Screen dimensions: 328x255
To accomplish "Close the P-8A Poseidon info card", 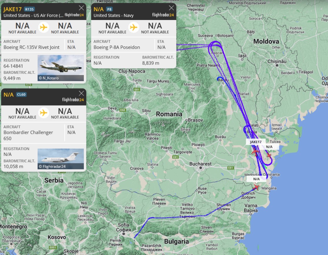I will [171, 8].
